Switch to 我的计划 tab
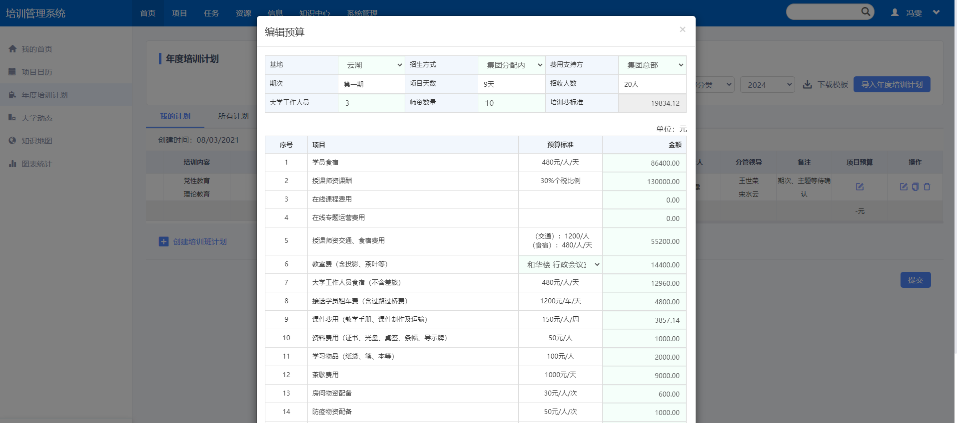The image size is (957, 423). pyautogui.click(x=175, y=116)
